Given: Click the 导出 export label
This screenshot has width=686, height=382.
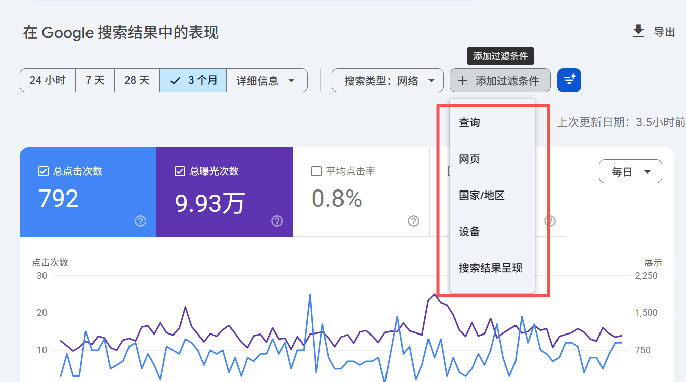Looking at the screenshot, I should [x=664, y=32].
